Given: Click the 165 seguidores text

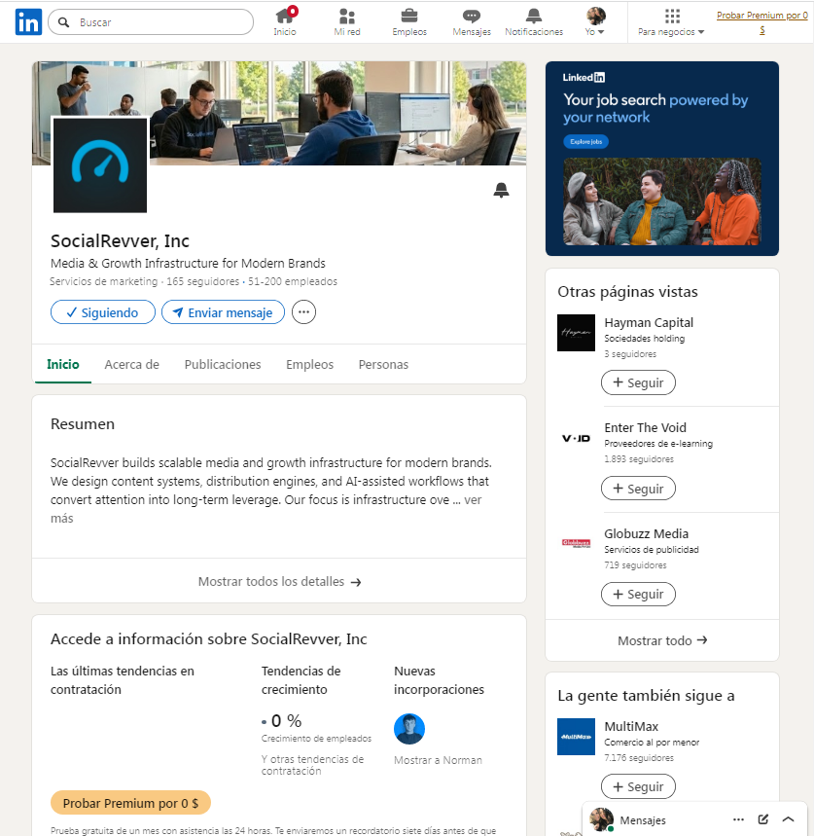Looking at the screenshot, I should (x=203, y=281).
